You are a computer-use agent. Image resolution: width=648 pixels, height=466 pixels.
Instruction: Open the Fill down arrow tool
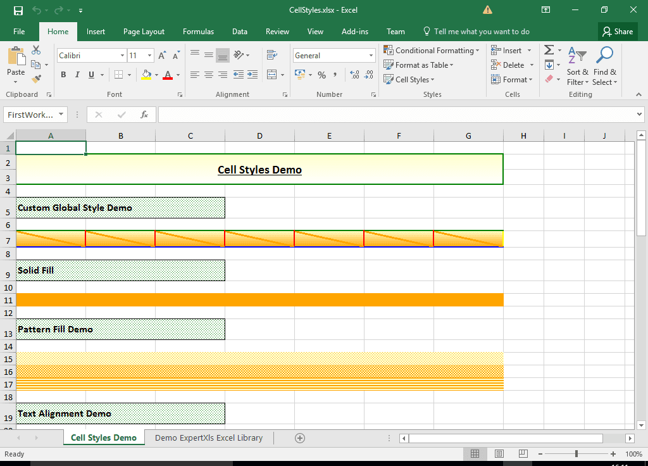tap(549, 65)
